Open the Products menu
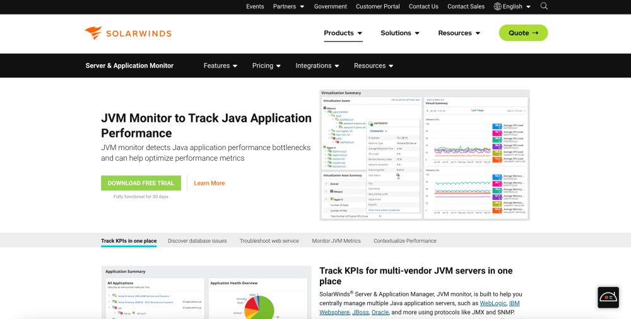Viewport: 631px width, 319px height. (343, 33)
